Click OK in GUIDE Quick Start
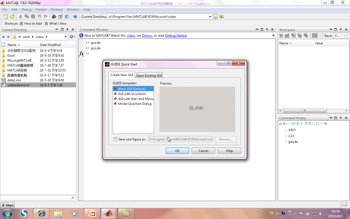Image resolution: width=350 pixels, height=219 pixels. pyautogui.click(x=177, y=151)
